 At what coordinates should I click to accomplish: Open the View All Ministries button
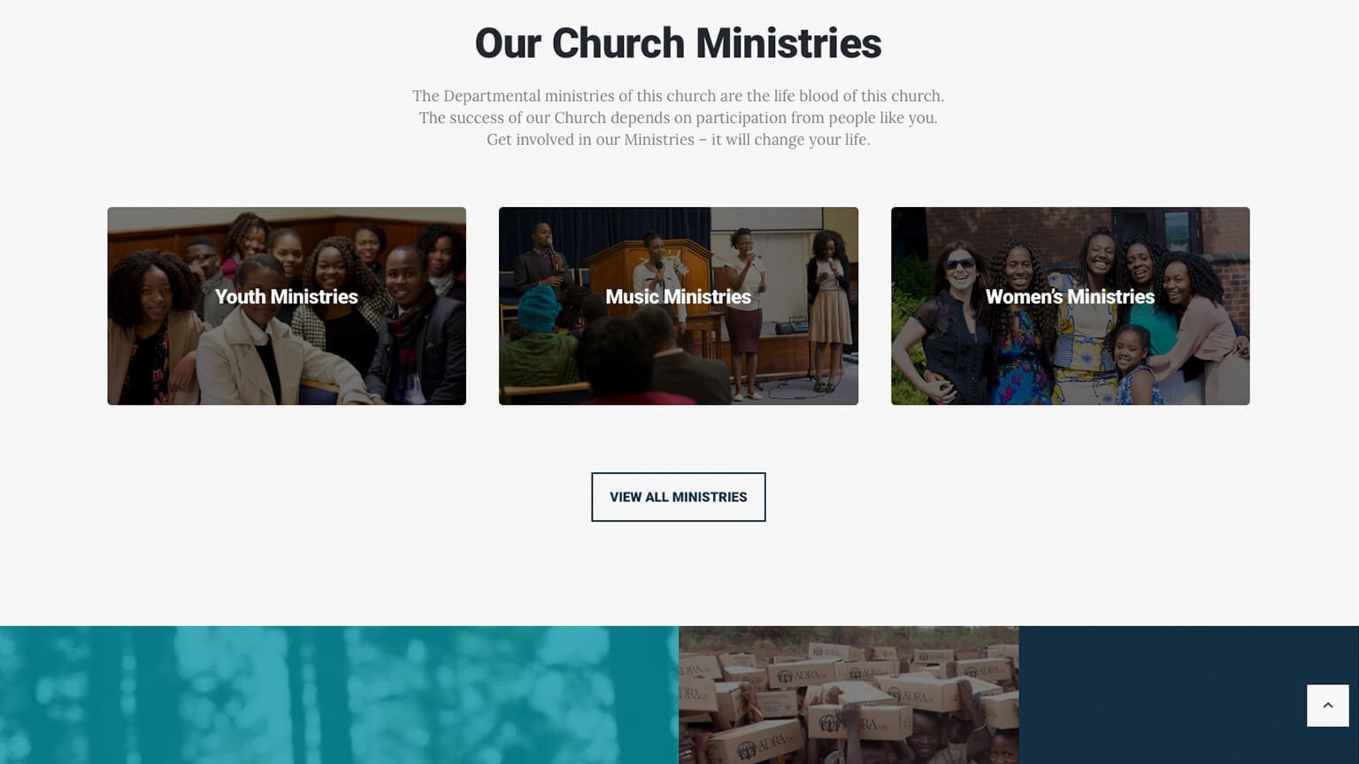coord(678,497)
